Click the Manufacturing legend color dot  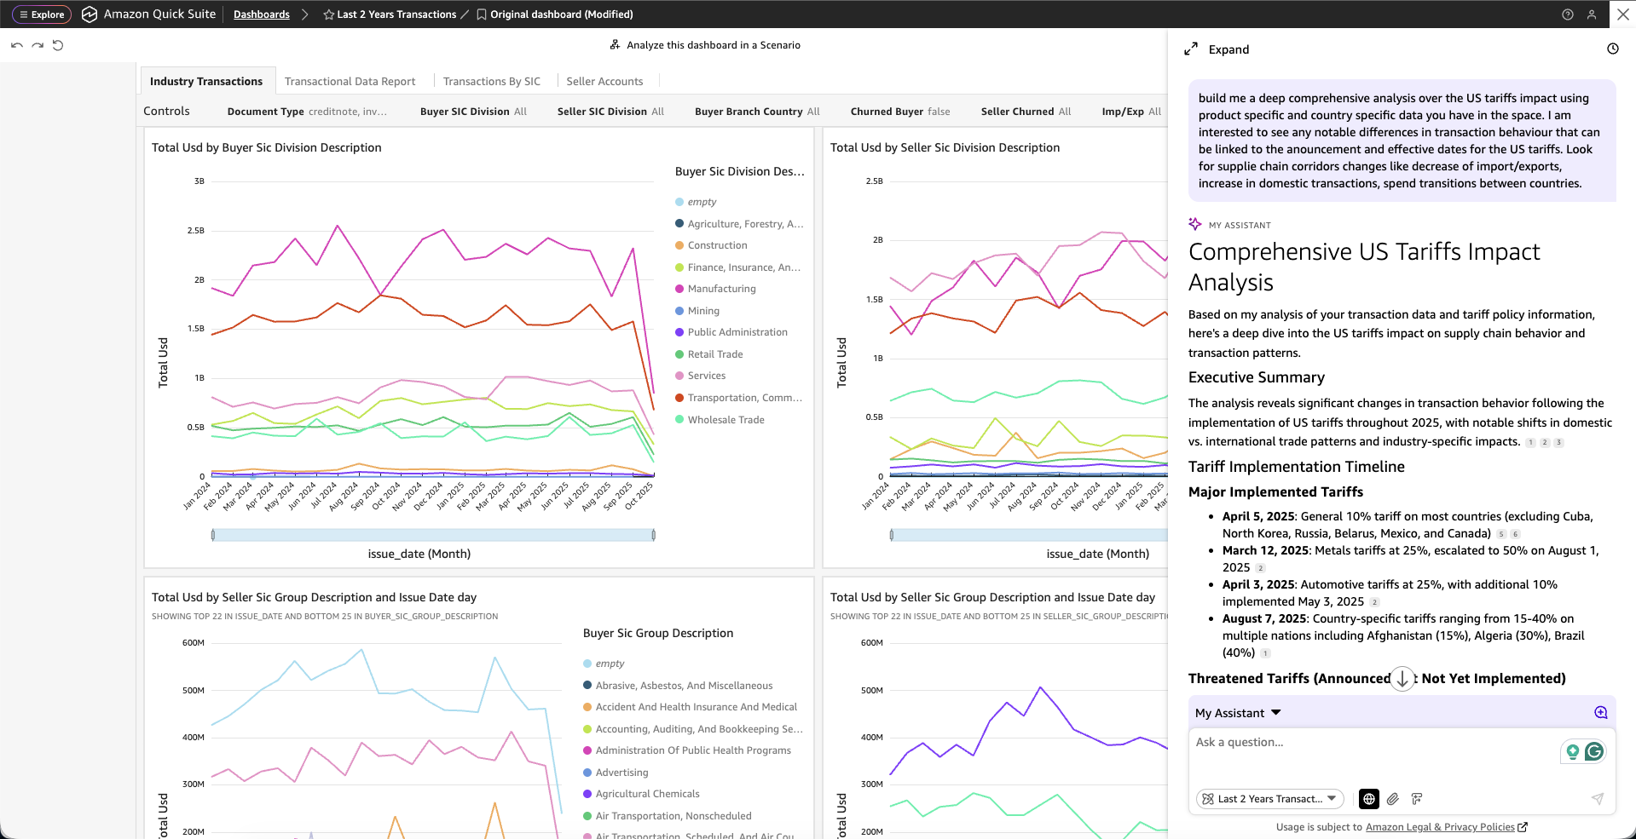pos(679,289)
